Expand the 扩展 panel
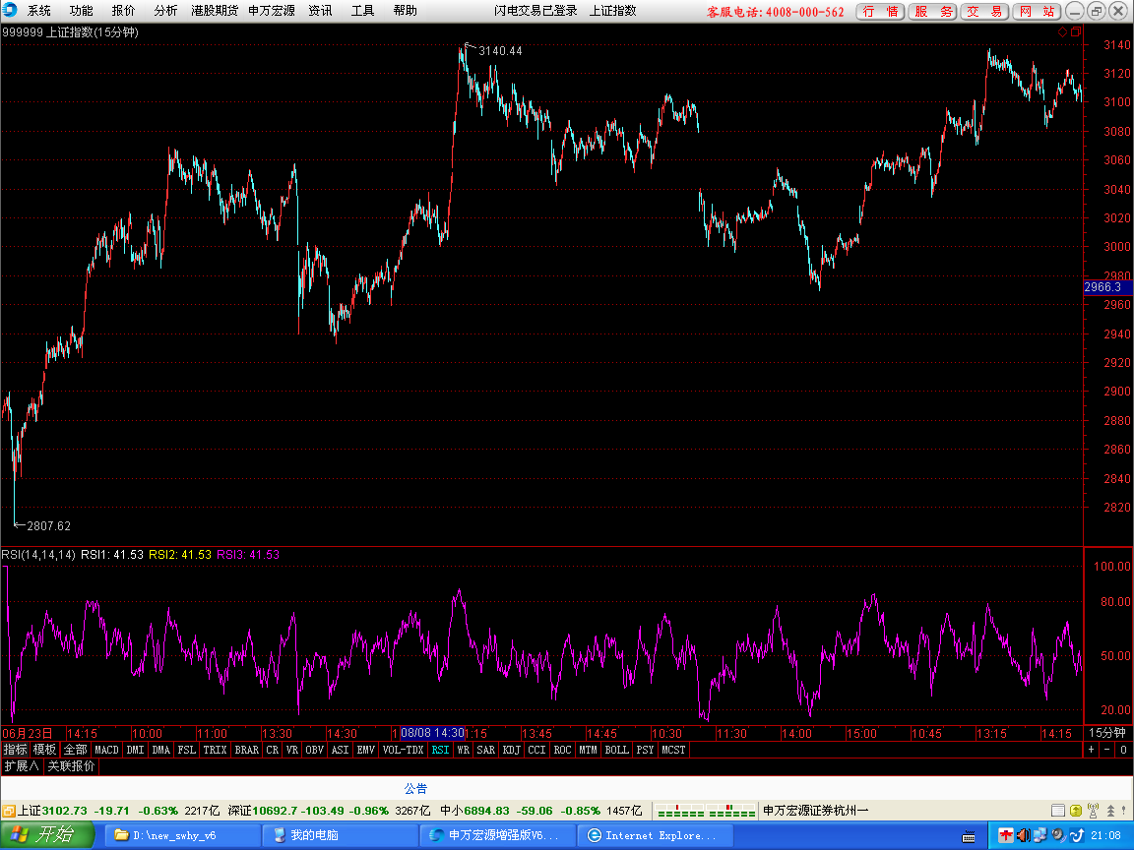The image size is (1134, 850). 22,766
